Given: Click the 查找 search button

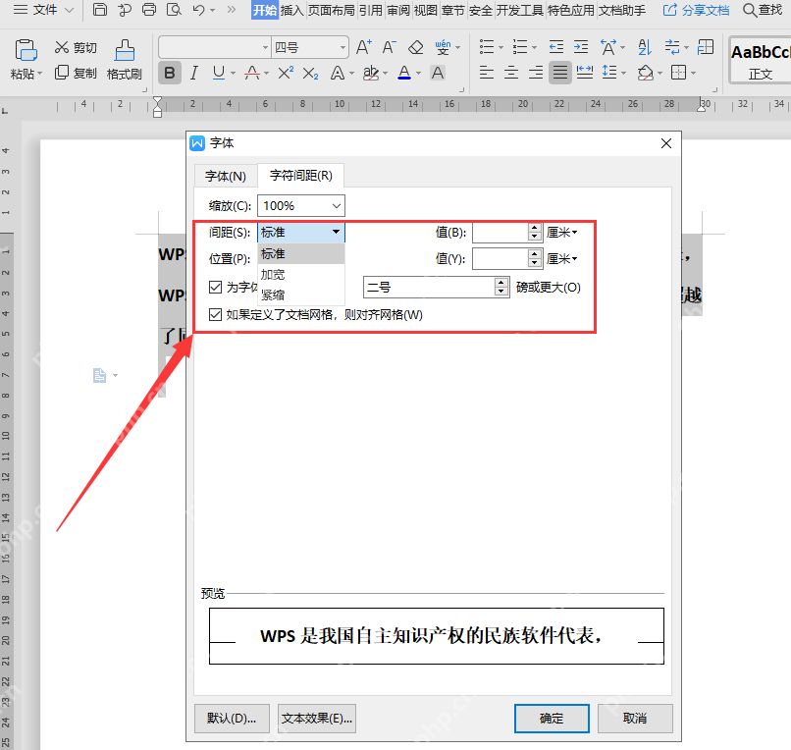Looking at the screenshot, I should coord(763,10).
